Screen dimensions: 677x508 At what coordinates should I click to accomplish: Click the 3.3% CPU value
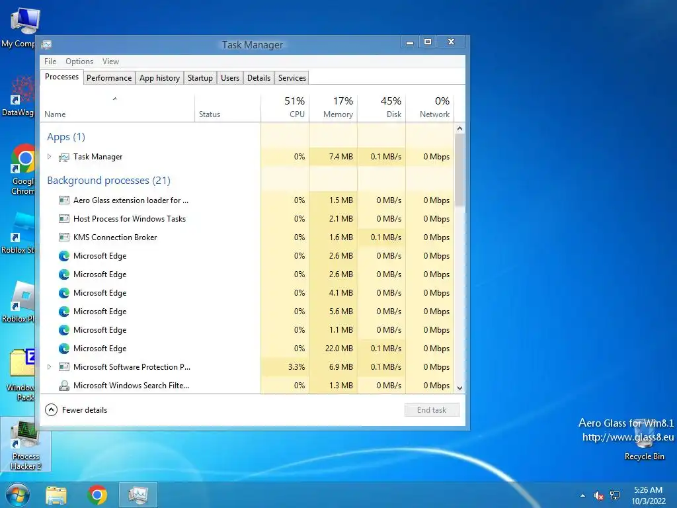[x=296, y=366]
